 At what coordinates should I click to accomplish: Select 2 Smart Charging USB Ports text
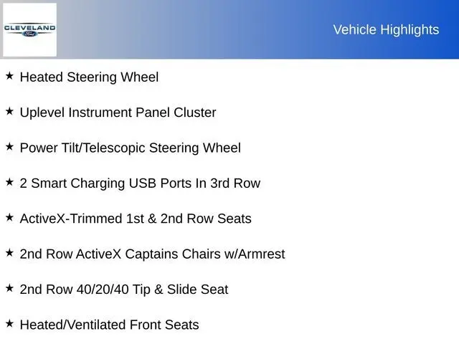click(x=140, y=183)
